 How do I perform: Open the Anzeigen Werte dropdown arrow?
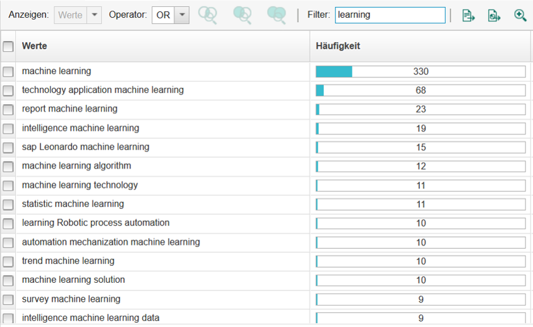(x=94, y=15)
